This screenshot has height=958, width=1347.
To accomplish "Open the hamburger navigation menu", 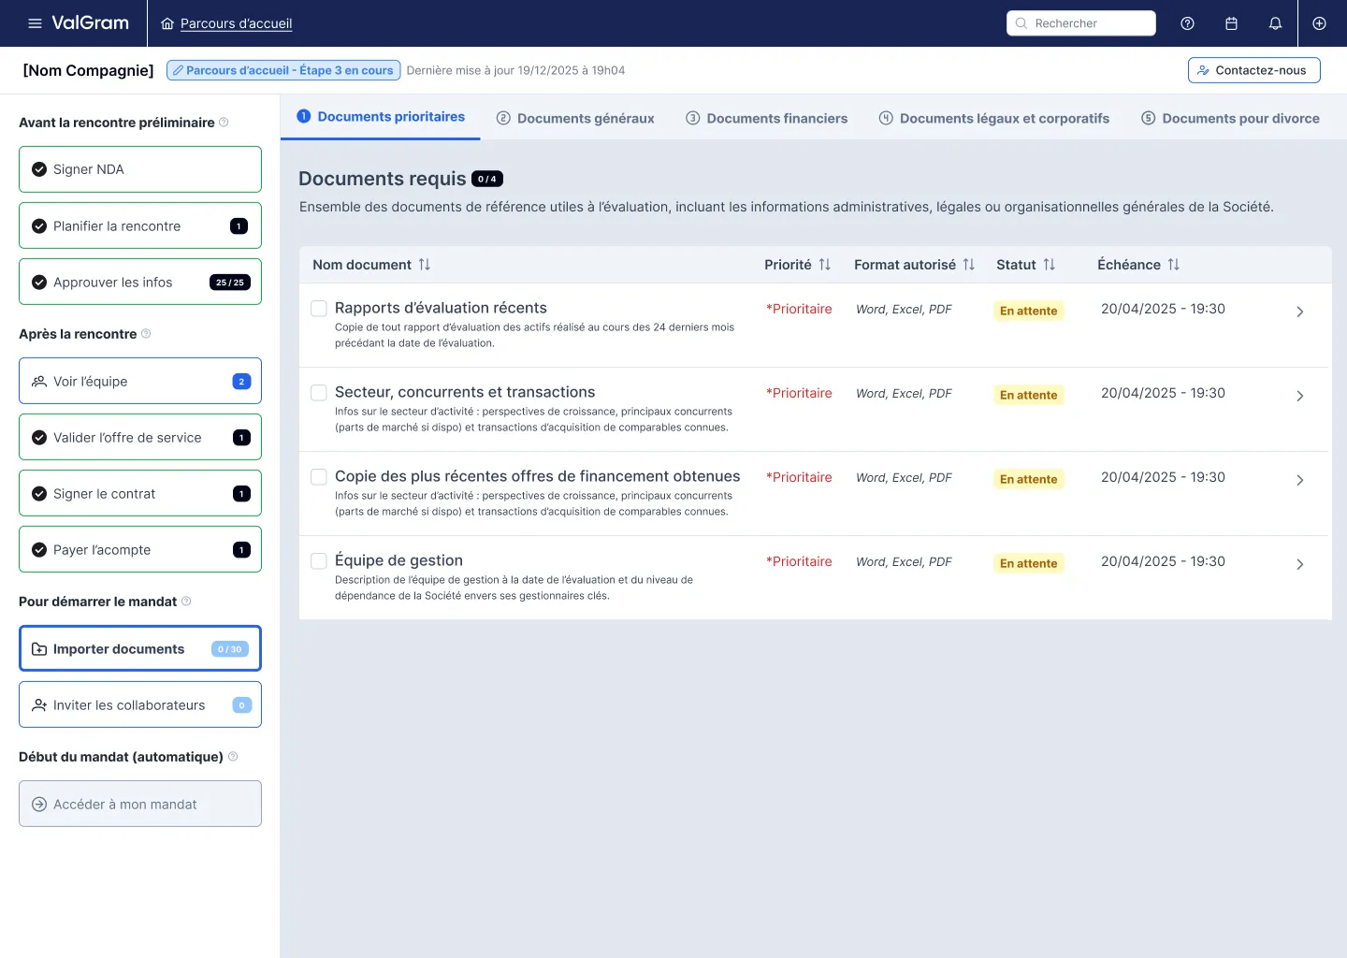I will pyautogui.click(x=35, y=22).
